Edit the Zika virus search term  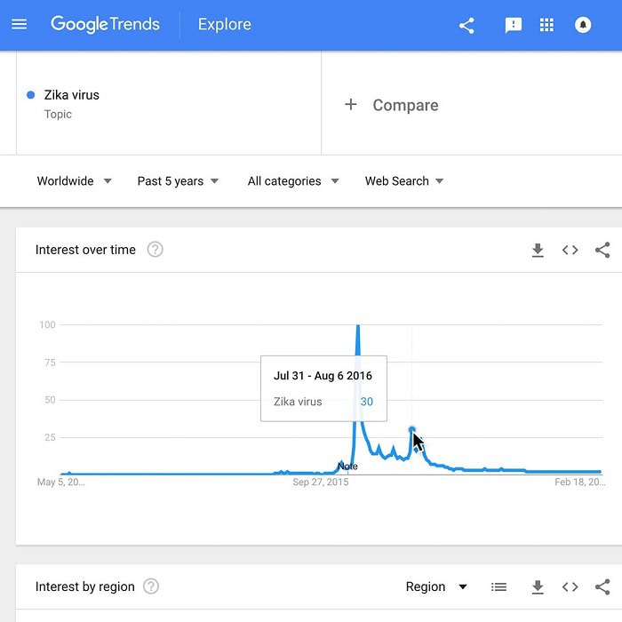click(72, 95)
